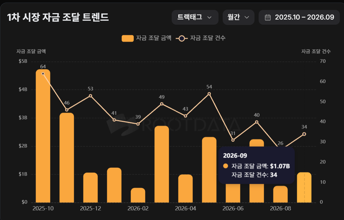The height and width of the screenshot is (220, 344).
Task: Click the left axis title 자금 조달 금액
Action: tap(31, 52)
